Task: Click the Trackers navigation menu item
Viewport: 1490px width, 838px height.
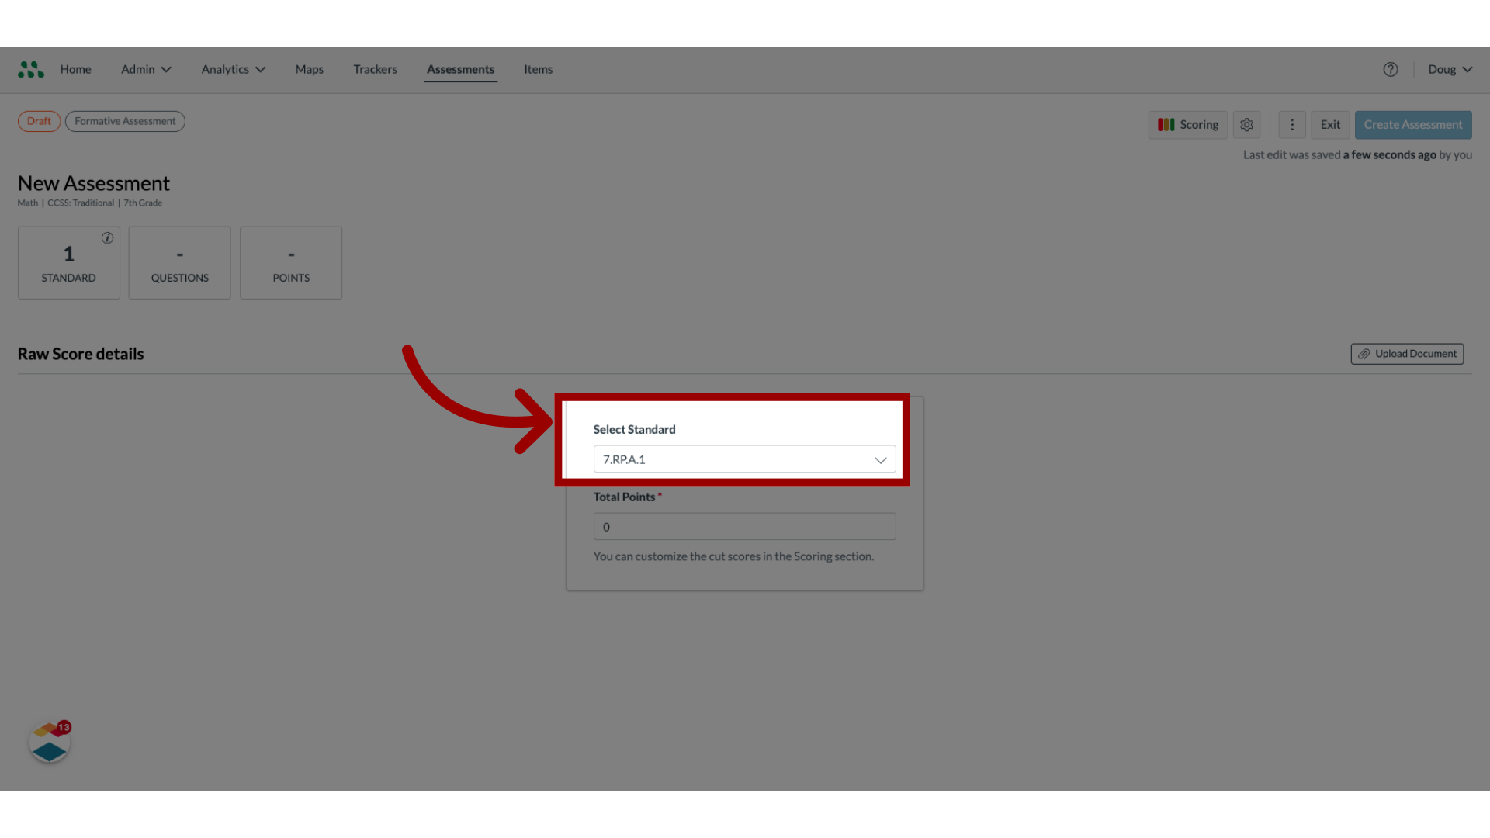Action: click(x=375, y=68)
